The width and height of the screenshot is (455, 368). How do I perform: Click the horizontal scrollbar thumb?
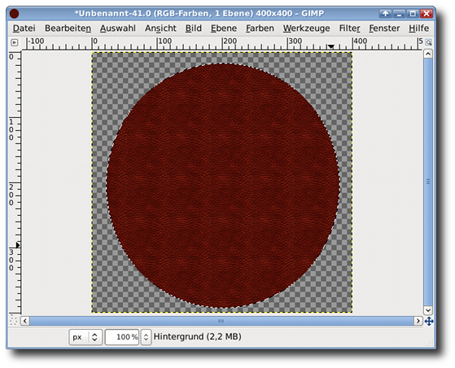(221, 321)
